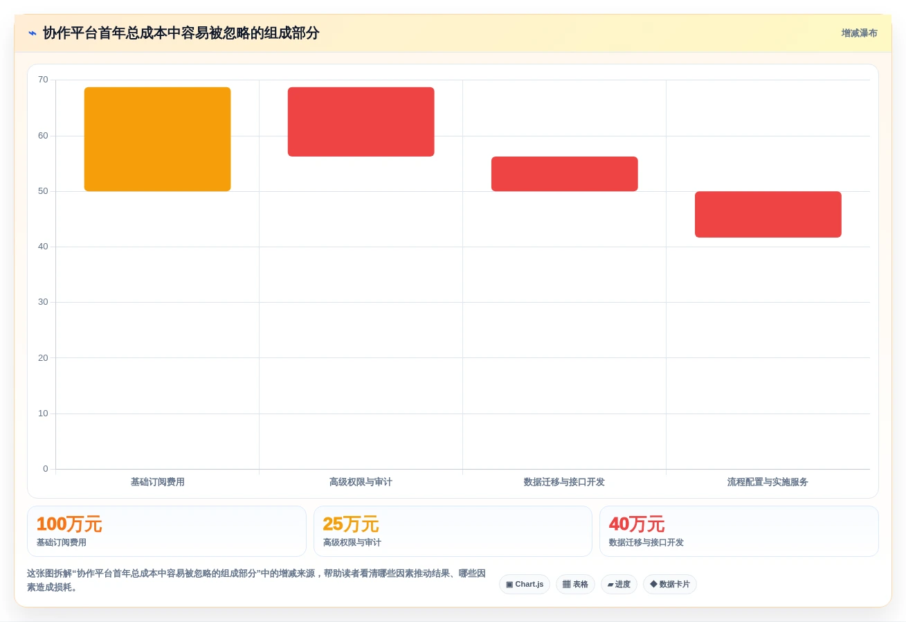Click the 基础订阅费用 x-axis label
The width and height of the screenshot is (906, 622).
click(158, 482)
